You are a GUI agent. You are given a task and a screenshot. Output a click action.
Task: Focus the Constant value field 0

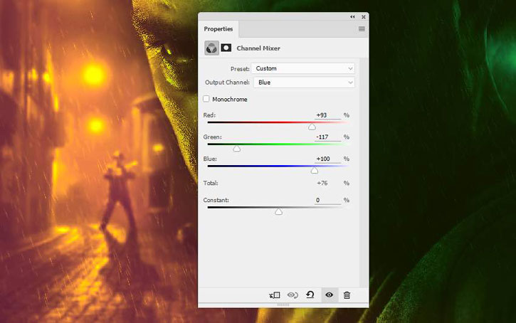328,200
